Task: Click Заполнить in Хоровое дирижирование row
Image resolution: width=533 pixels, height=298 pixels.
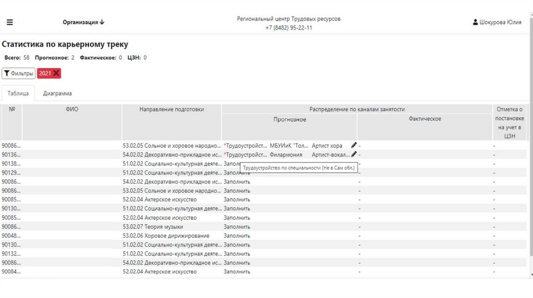Action: (x=237, y=236)
